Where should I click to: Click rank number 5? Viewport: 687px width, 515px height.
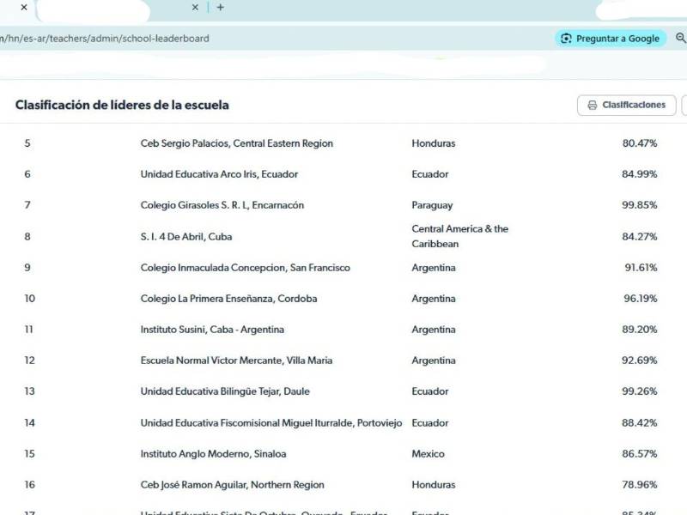27,143
